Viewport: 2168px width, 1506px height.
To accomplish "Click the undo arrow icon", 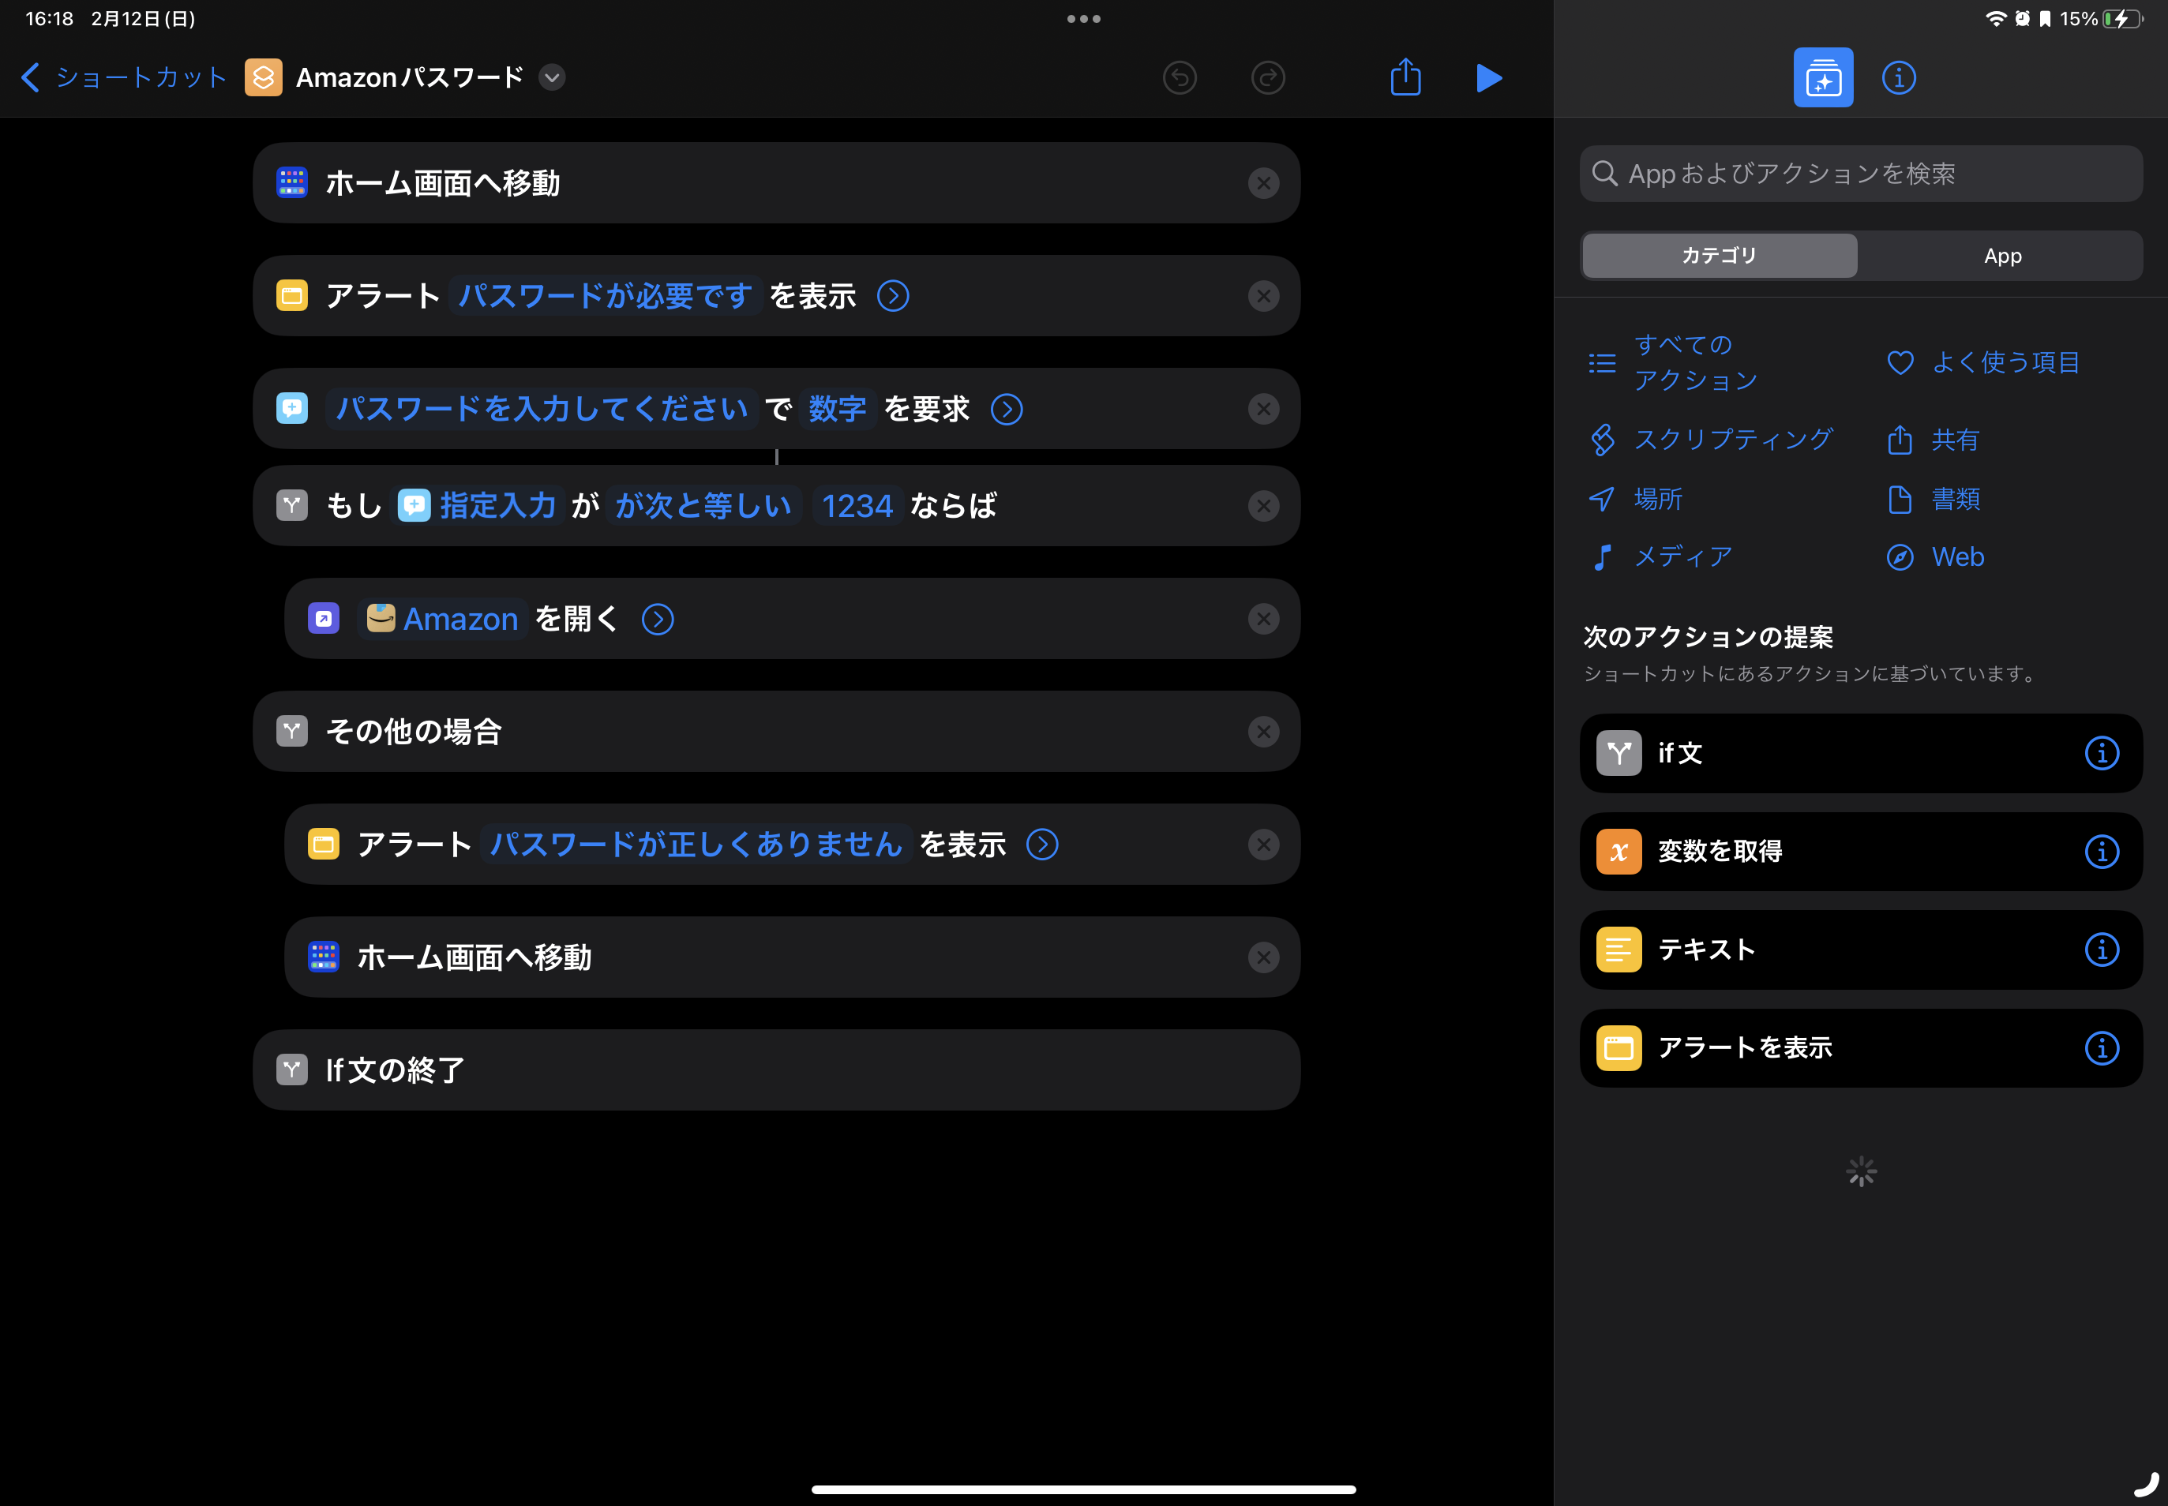I will coord(1180,77).
